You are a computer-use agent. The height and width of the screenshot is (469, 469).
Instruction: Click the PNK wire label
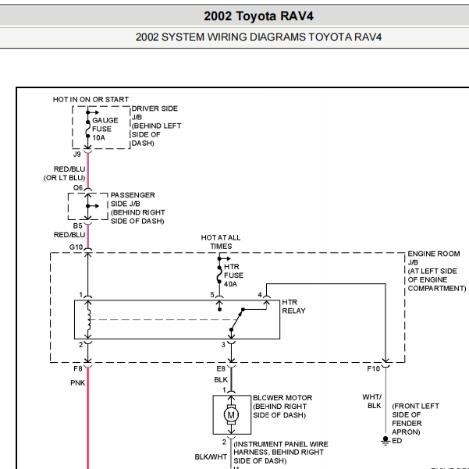(78, 383)
